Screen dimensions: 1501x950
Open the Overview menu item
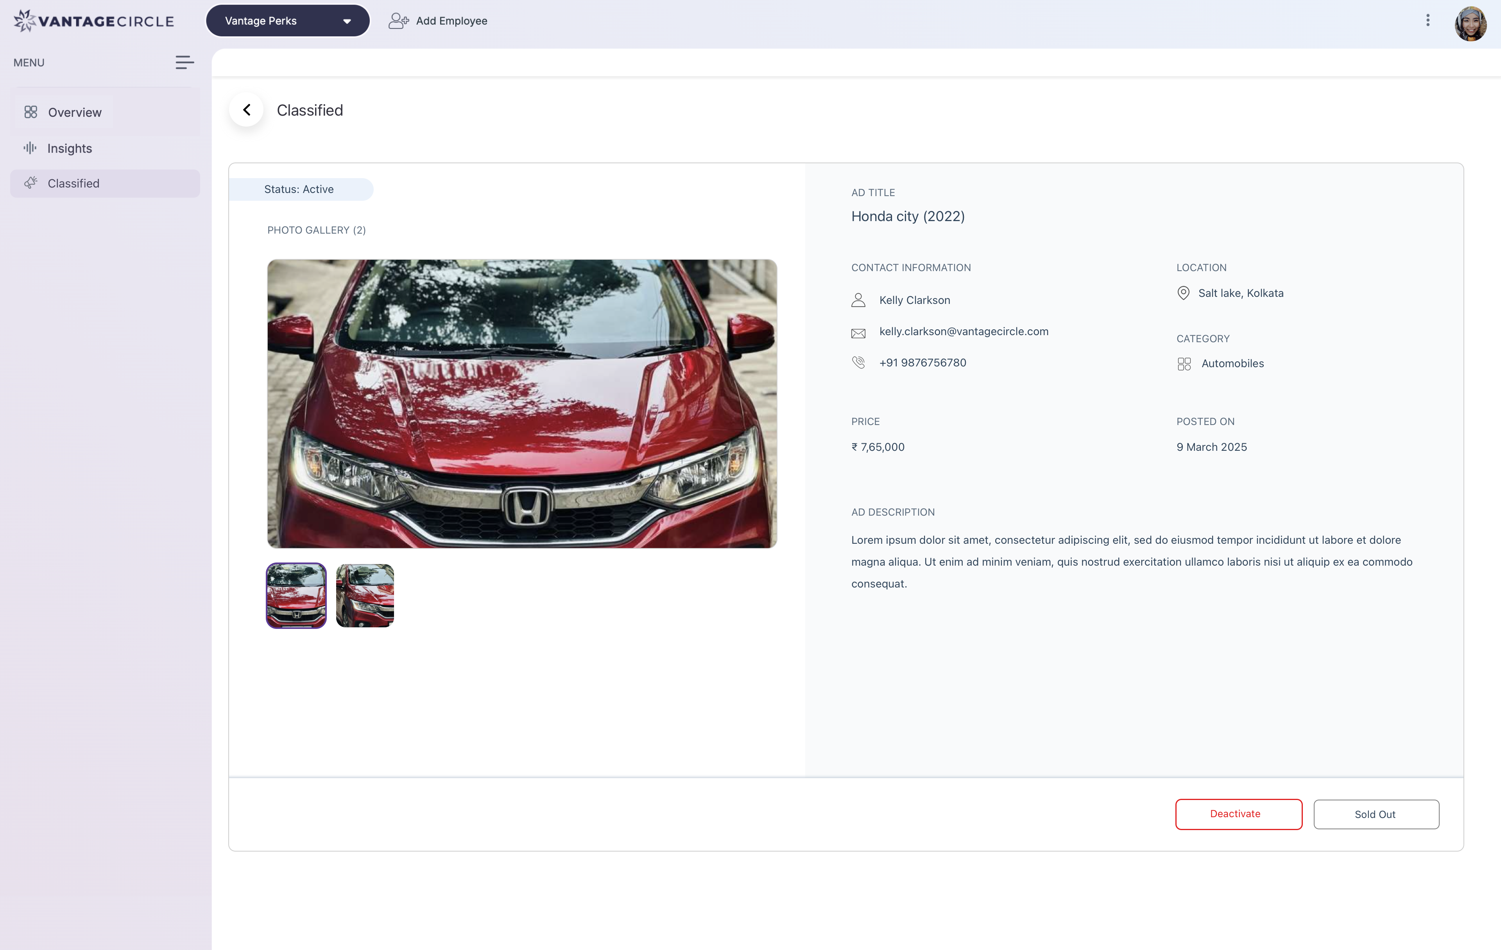[74, 113]
